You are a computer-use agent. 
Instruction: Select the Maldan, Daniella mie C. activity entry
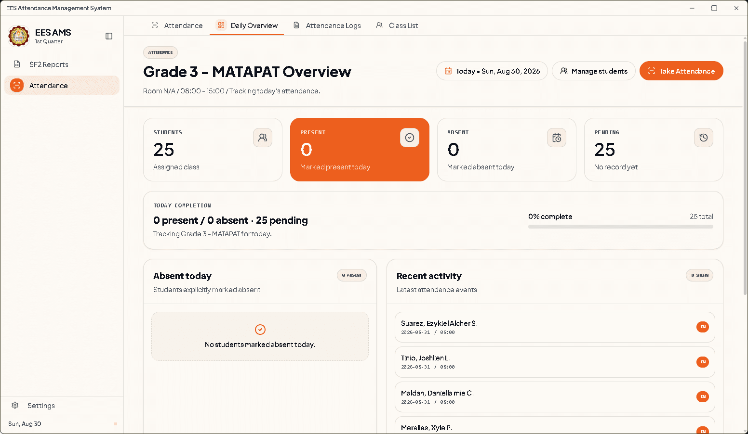coord(555,397)
